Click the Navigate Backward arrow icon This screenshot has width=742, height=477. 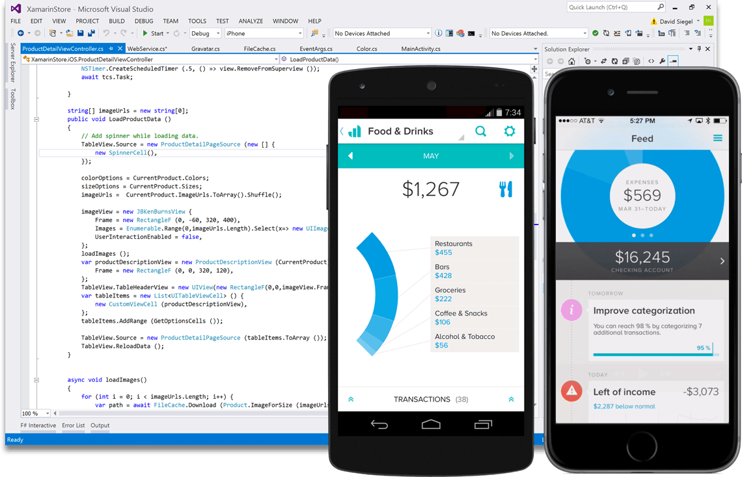pyautogui.click(x=20, y=33)
